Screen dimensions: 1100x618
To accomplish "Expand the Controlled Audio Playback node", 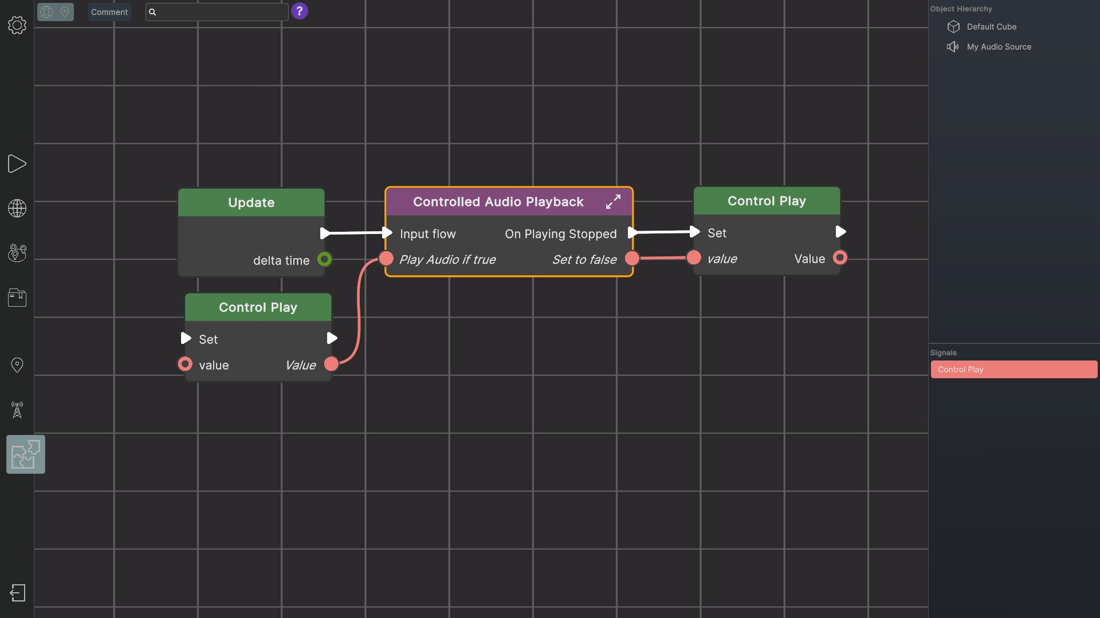I will (613, 201).
